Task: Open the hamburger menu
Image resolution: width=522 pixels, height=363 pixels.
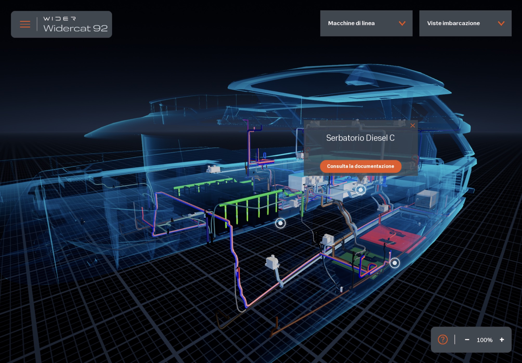Action: pos(25,24)
